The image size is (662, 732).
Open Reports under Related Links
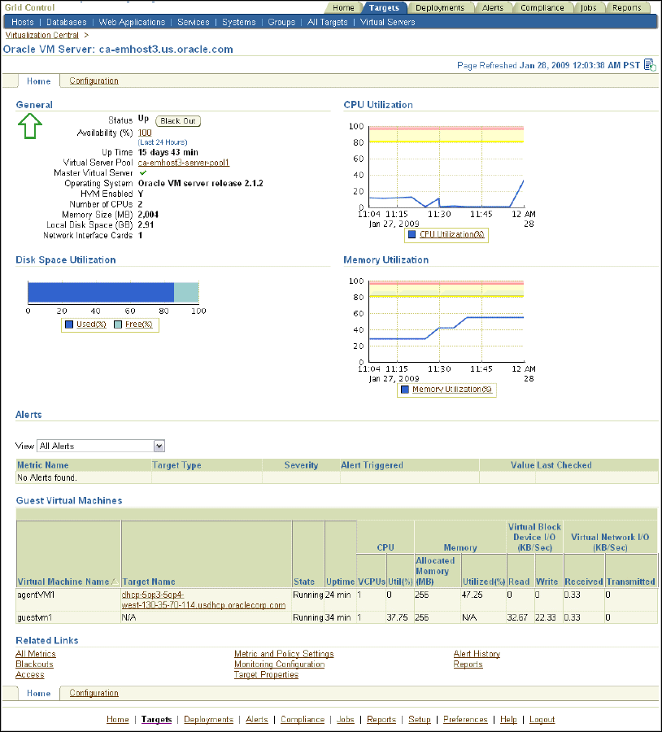click(x=468, y=664)
